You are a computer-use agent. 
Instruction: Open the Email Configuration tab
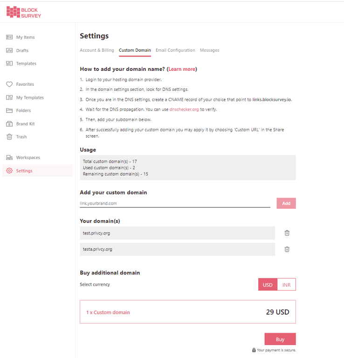click(175, 50)
